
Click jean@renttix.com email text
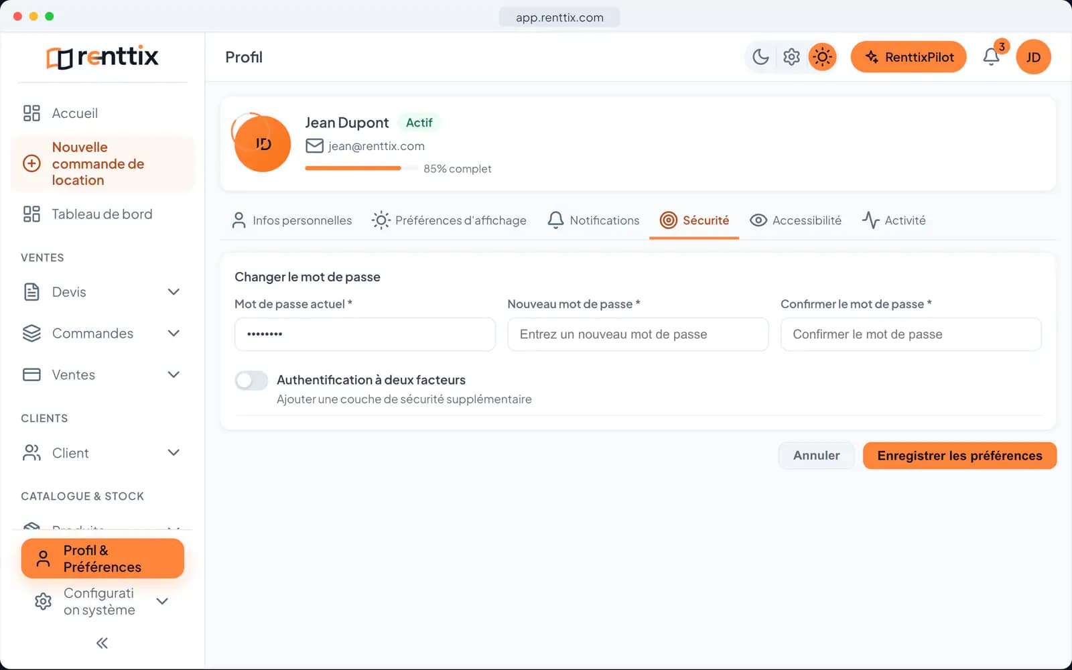[x=377, y=146]
